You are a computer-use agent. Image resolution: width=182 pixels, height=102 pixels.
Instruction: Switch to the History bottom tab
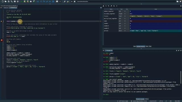point(147,99)
